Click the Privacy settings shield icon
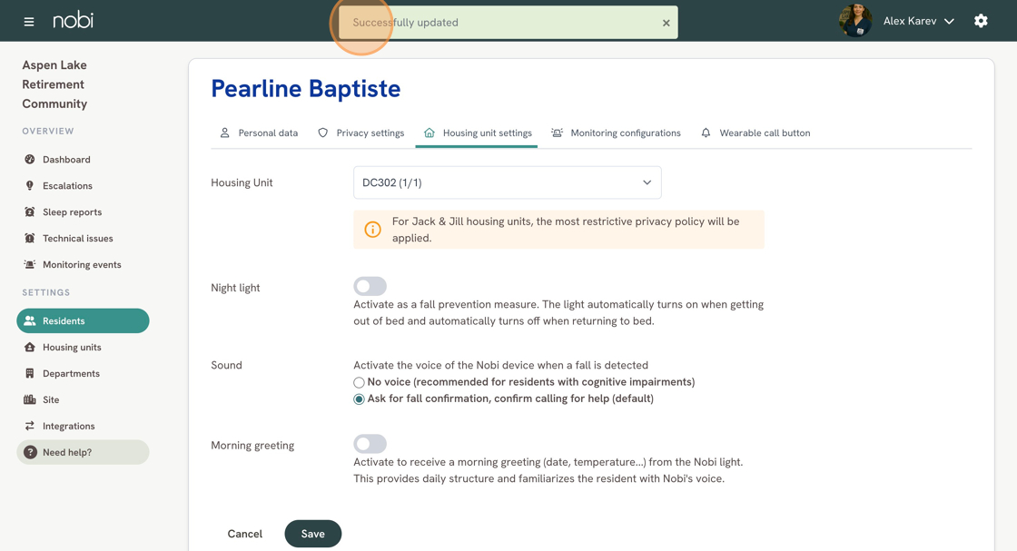This screenshot has width=1017, height=551. tap(322, 133)
